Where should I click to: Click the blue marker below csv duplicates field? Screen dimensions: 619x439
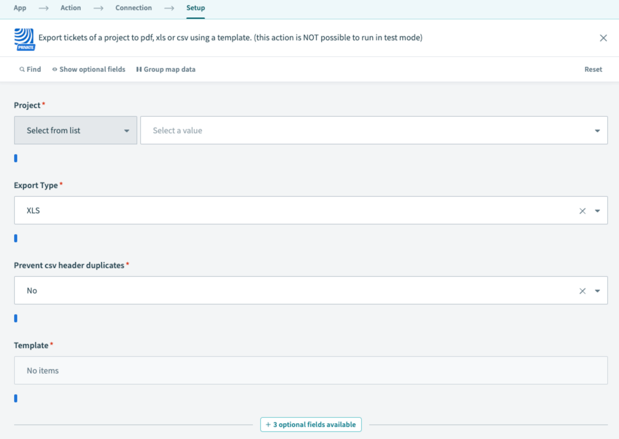(16, 318)
